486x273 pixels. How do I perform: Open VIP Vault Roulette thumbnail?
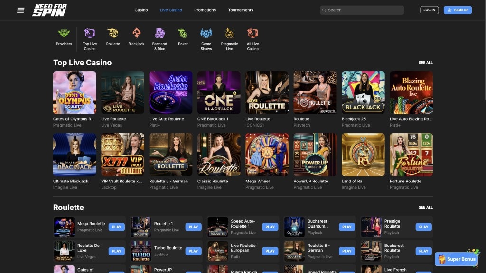coord(123,155)
